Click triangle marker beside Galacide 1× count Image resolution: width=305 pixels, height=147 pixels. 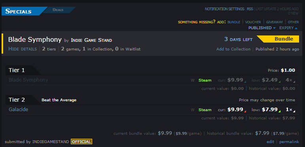[294, 112]
